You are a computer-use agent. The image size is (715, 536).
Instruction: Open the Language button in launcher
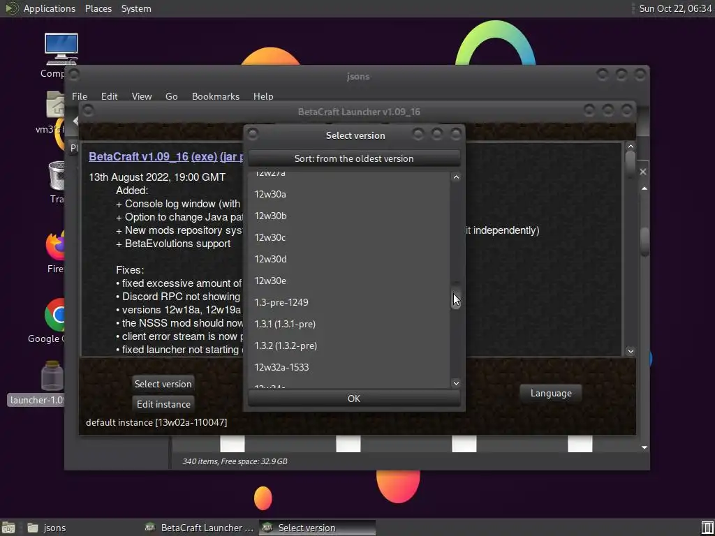551,393
